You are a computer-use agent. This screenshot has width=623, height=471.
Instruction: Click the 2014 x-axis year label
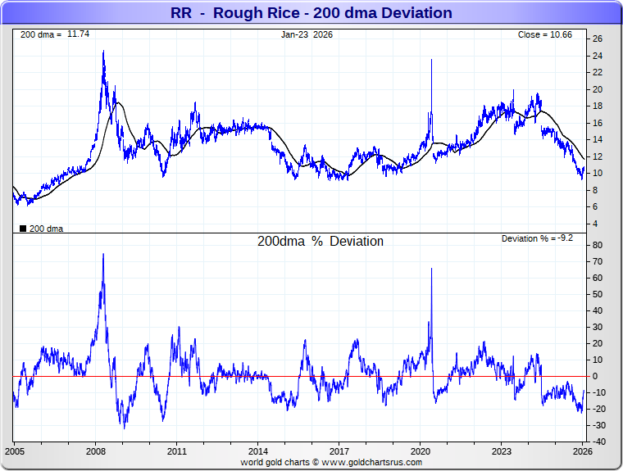point(257,451)
